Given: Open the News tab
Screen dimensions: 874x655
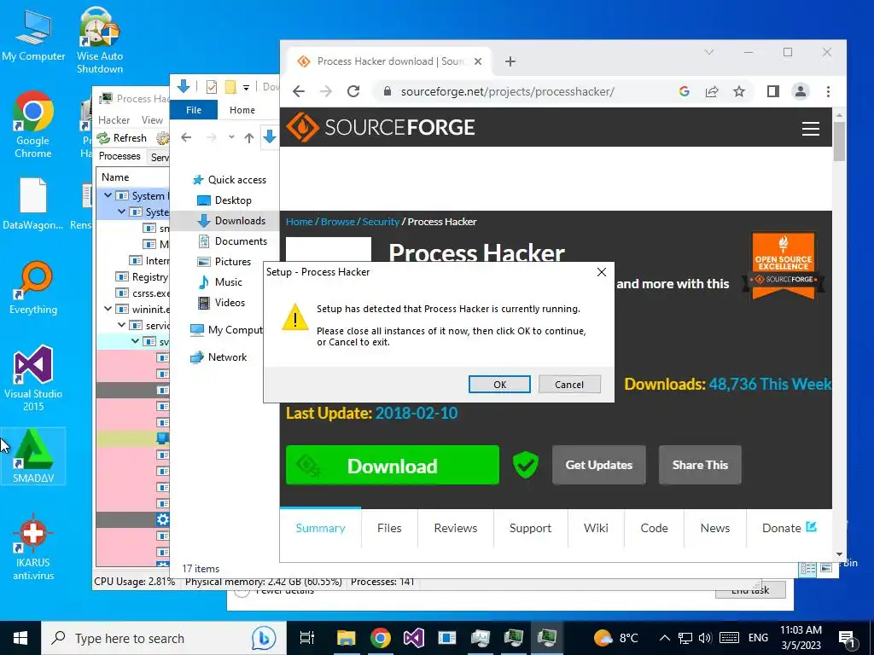Looking at the screenshot, I should pyautogui.click(x=715, y=528).
